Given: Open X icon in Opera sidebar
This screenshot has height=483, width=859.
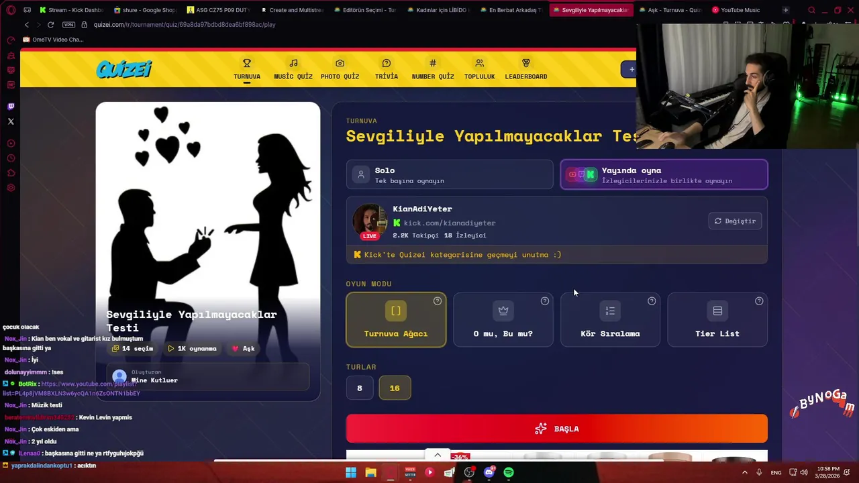Looking at the screenshot, I should [x=11, y=121].
